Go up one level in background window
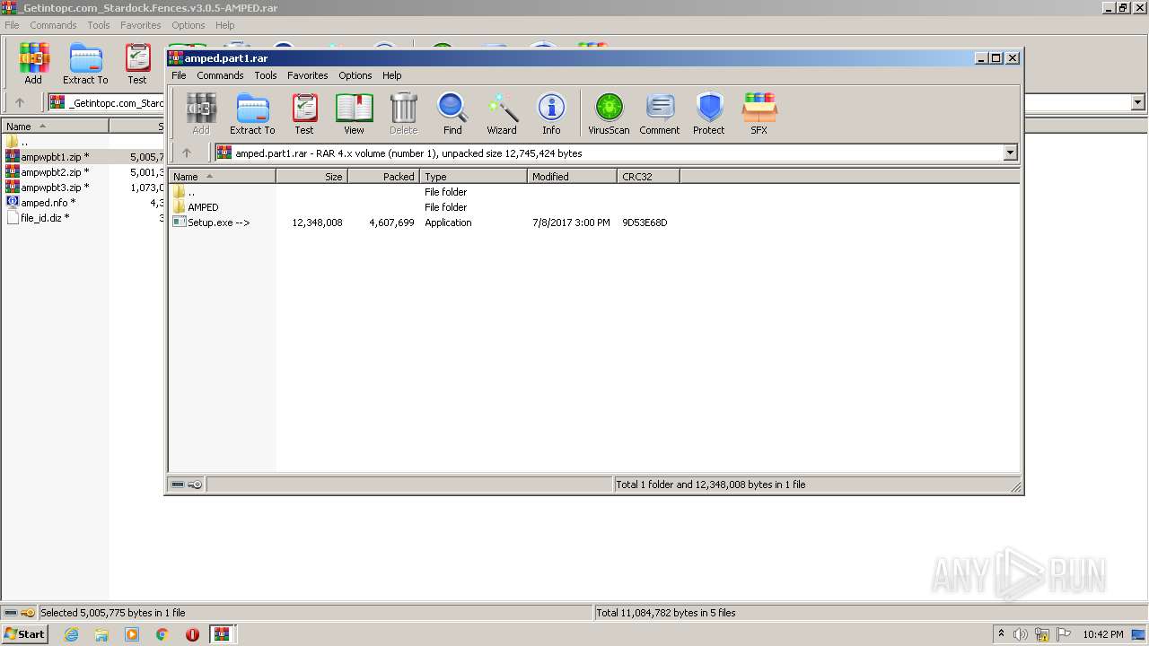The height and width of the screenshot is (646, 1149). (x=20, y=103)
